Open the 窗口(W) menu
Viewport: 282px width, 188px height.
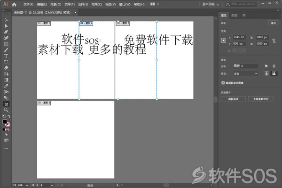tap(125, 4)
